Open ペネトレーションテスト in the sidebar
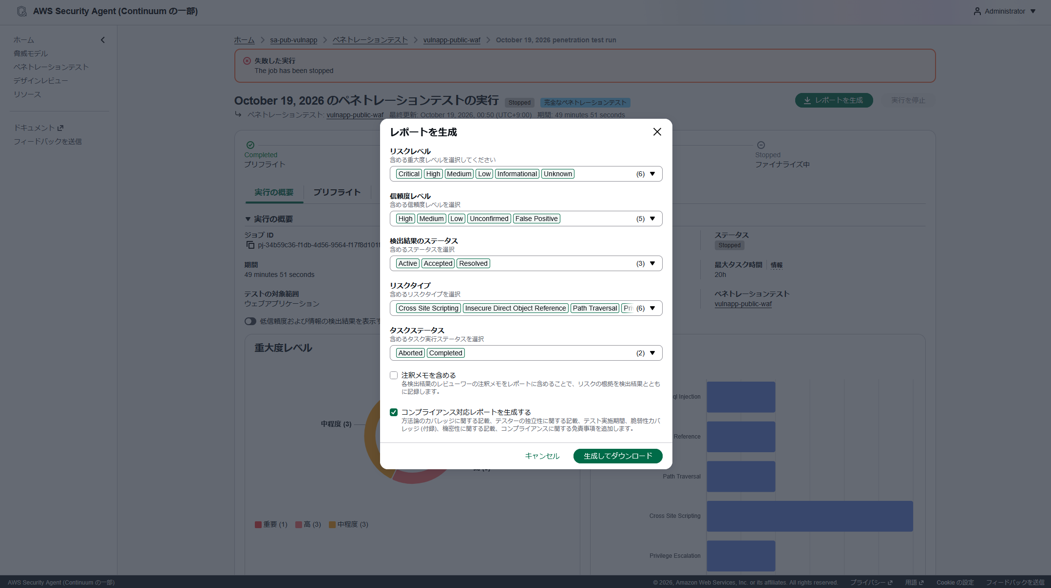Image resolution: width=1051 pixels, height=588 pixels. [x=51, y=67]
